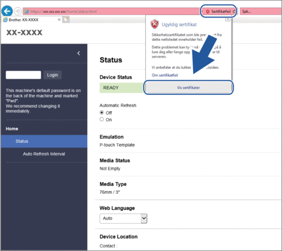
Task: Click the page icon in address bar
Action: pos(27,12)
